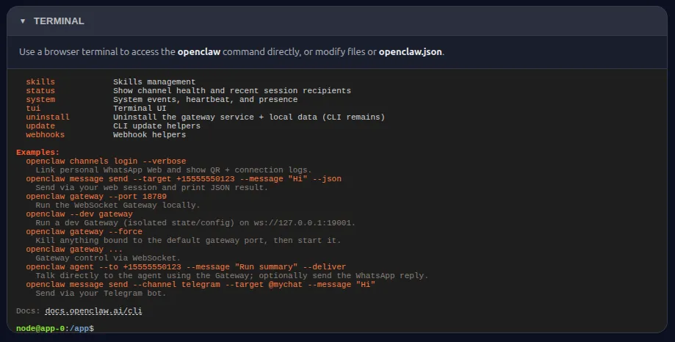Click 'Run the WebSocket Gateway locally.' line
Image resolution: width=675 pixels, height=342 pixels.
pos(118,205)
